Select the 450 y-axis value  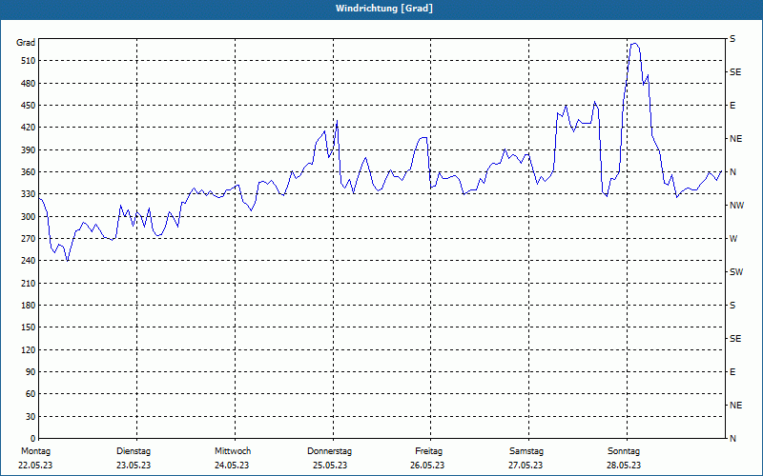pyautogui.click(x=29, y=106)
